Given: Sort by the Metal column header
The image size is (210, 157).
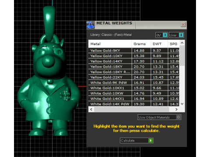Looking at the screenshot, I should pyautogui.click(x=110, y=44).
